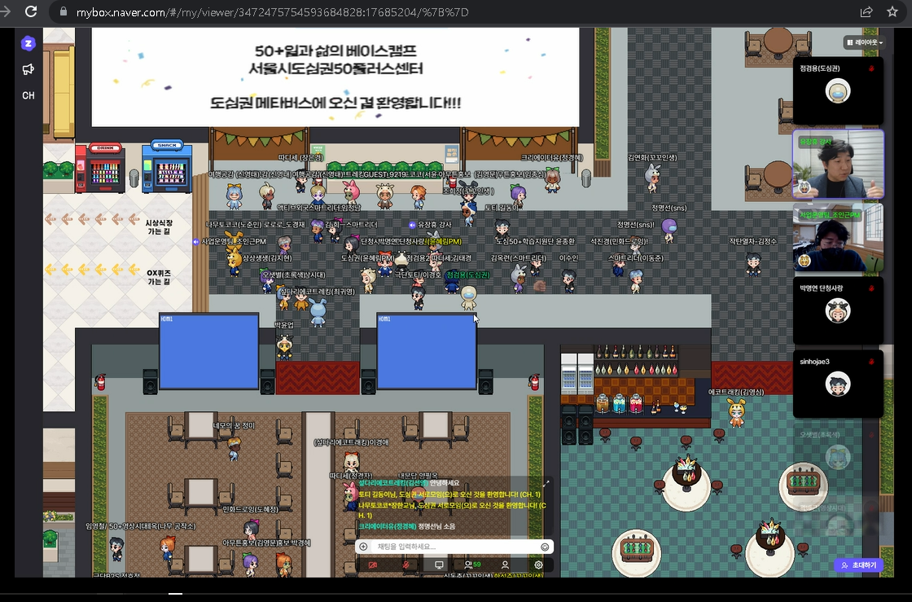Click the avatar badge on 유장휴 강사 video
912x602 pixels.
coord(805,187)
